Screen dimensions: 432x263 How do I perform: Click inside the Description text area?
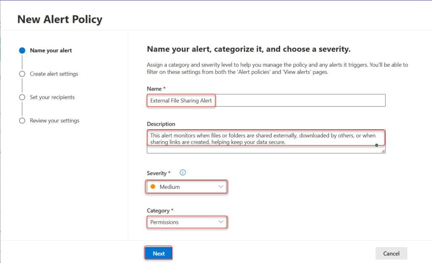click(x=266, y=140)
